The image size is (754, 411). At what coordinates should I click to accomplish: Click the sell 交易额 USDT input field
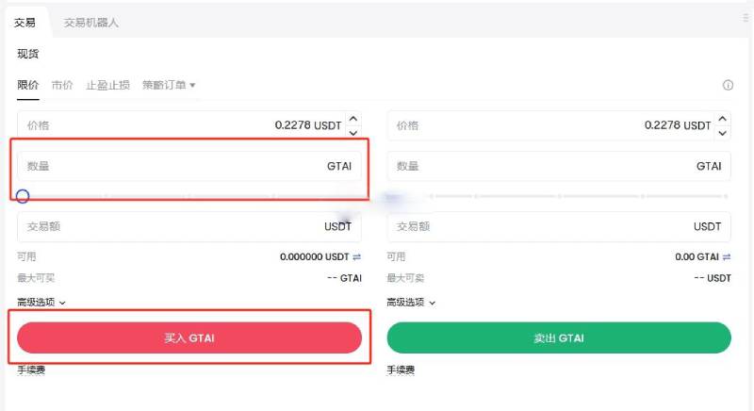(559, 226)
